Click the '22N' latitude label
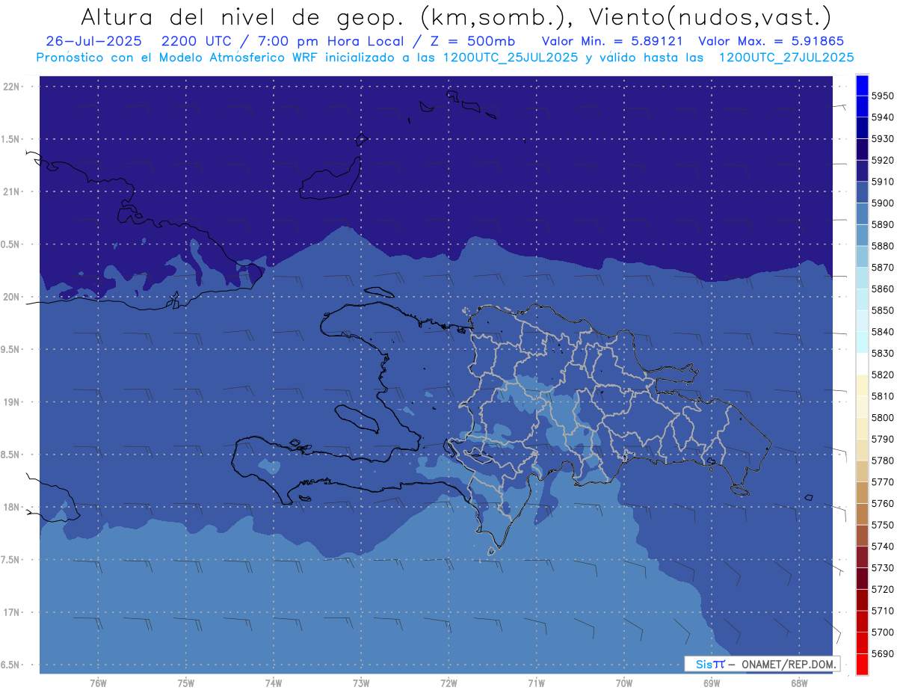The width and height of the screenshot is (897, 693). 12,87
